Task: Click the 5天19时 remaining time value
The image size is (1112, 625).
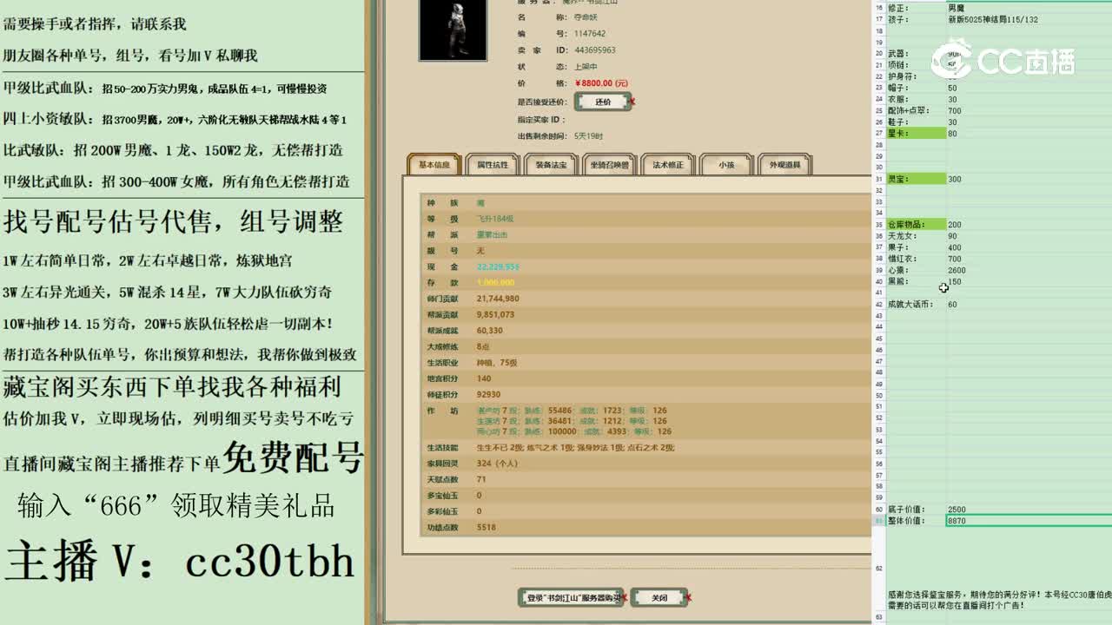Action: click(588, 136)
